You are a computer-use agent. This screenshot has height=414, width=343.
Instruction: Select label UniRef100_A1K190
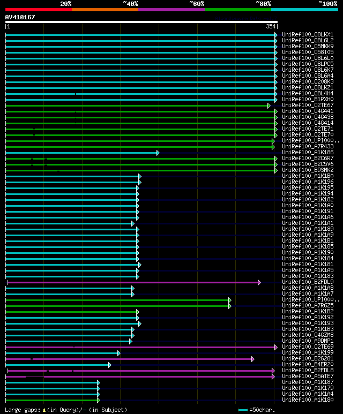[x=308, y=252]
